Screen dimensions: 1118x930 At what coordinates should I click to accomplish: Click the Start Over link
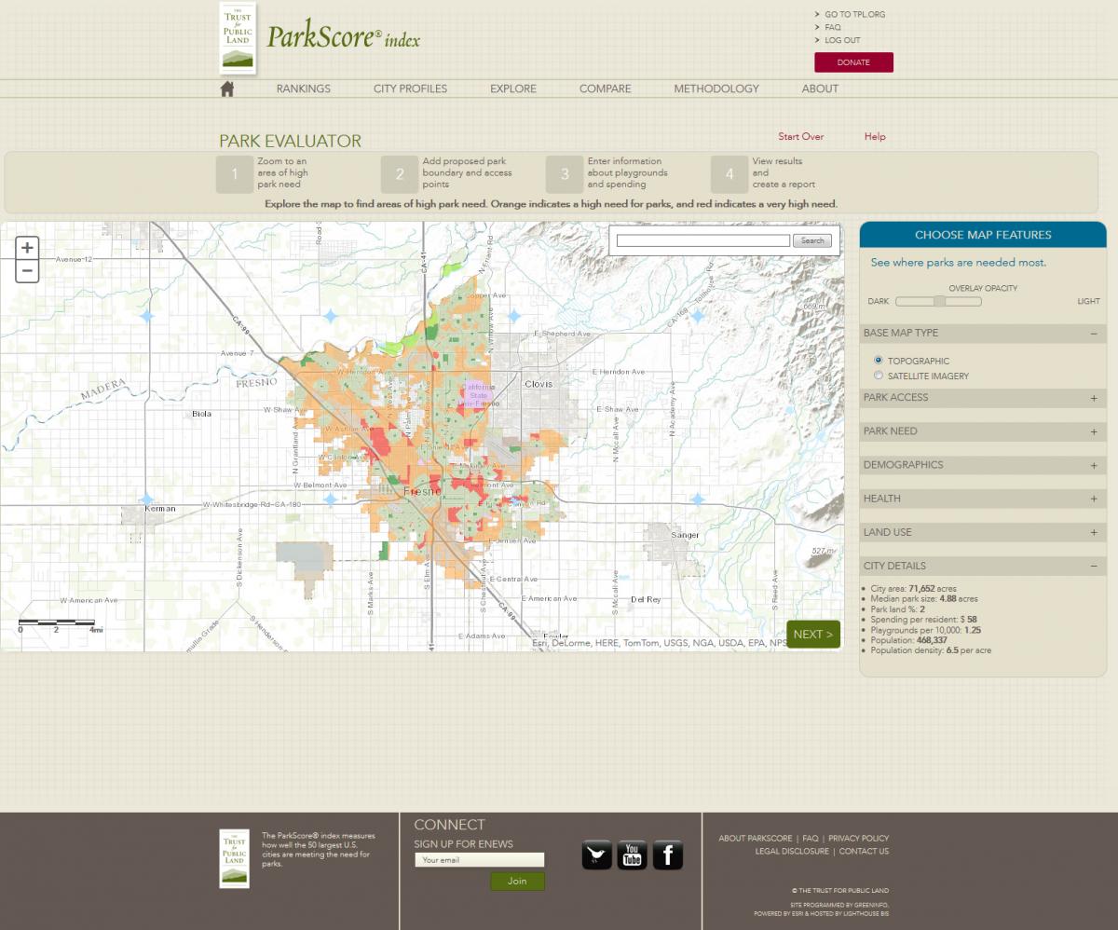coord(801,136)
